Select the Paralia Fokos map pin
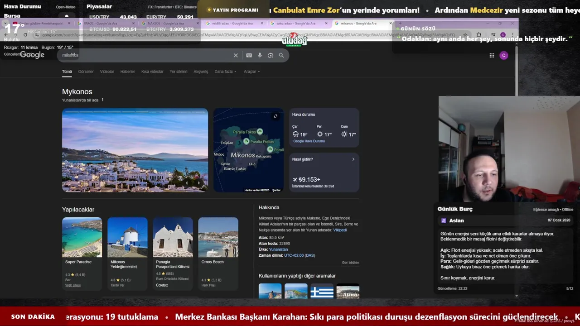 click(x=260, y=131)
